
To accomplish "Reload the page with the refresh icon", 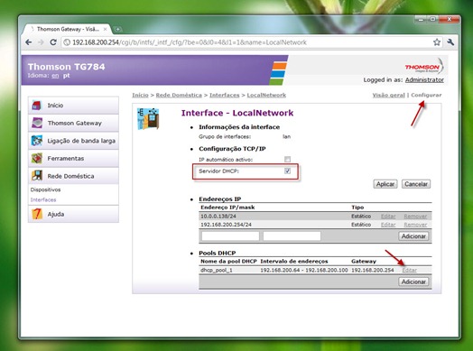I will [53, 42].
